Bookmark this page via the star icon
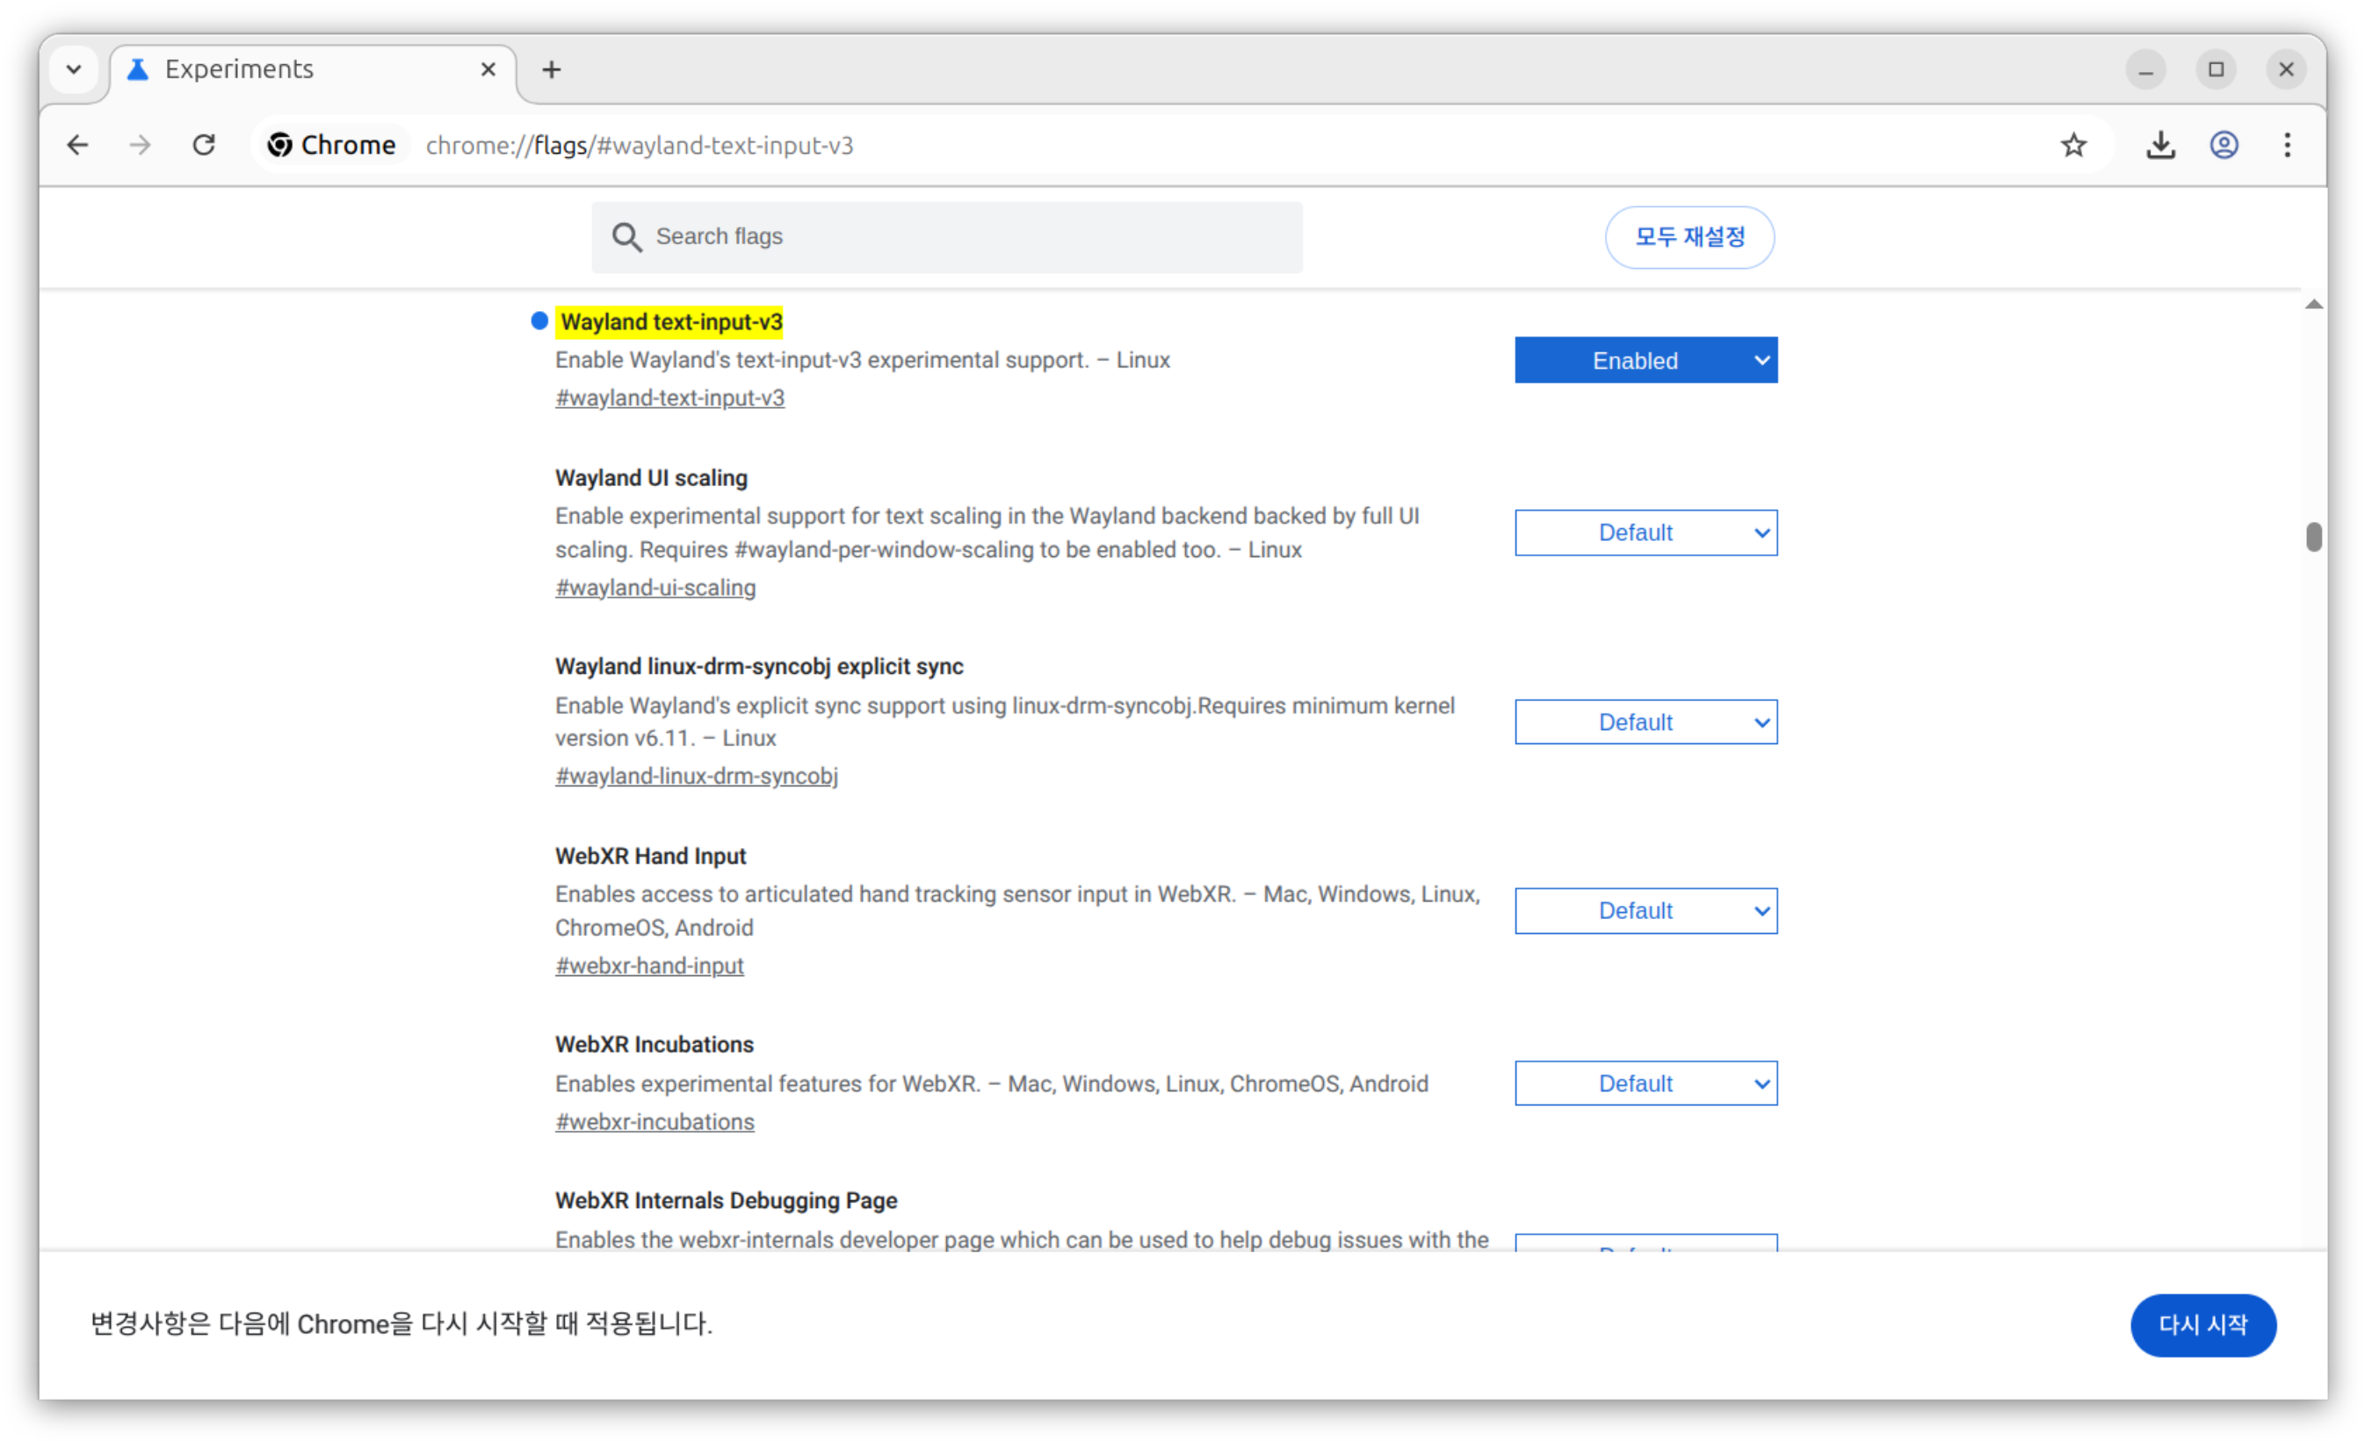The image size is (2365, 1441). click(x=2072, y=145)
